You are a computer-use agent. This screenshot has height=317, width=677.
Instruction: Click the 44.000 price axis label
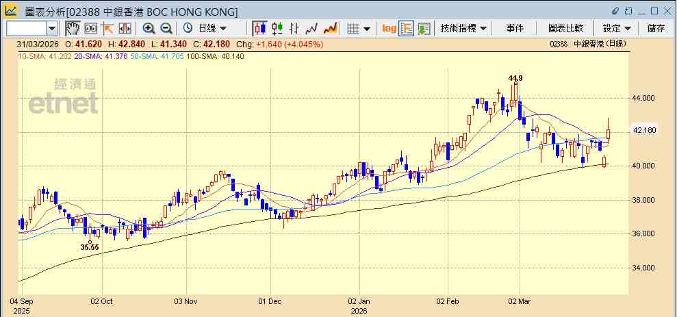643,98
